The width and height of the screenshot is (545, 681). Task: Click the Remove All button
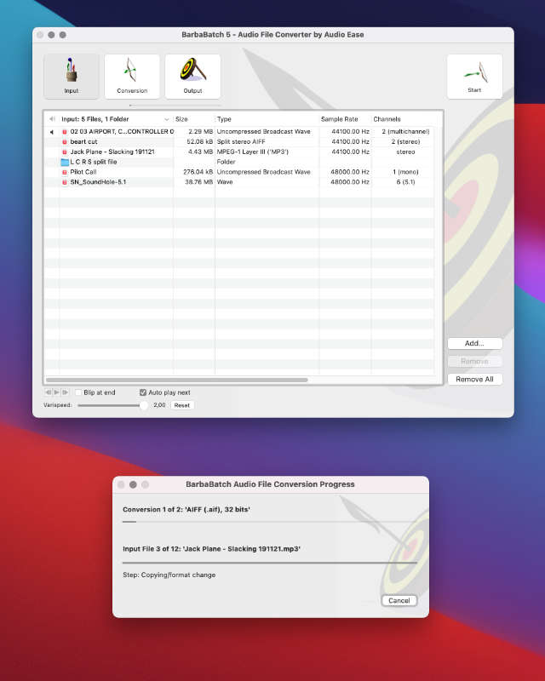pyautogui.click(x=474, y=379)
